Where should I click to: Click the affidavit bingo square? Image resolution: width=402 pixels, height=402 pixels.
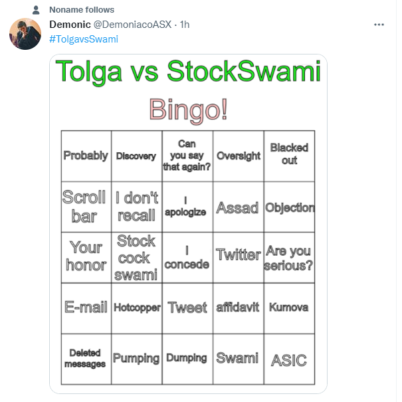click(x=239, y=308)
